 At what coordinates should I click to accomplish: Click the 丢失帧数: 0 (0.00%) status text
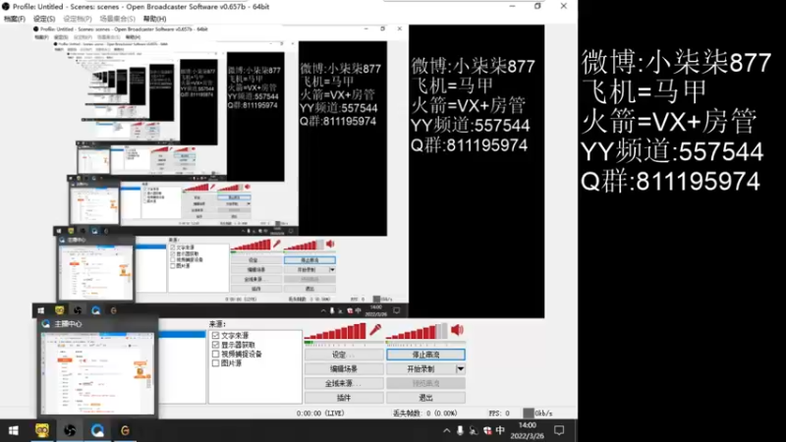click(425, 414)
